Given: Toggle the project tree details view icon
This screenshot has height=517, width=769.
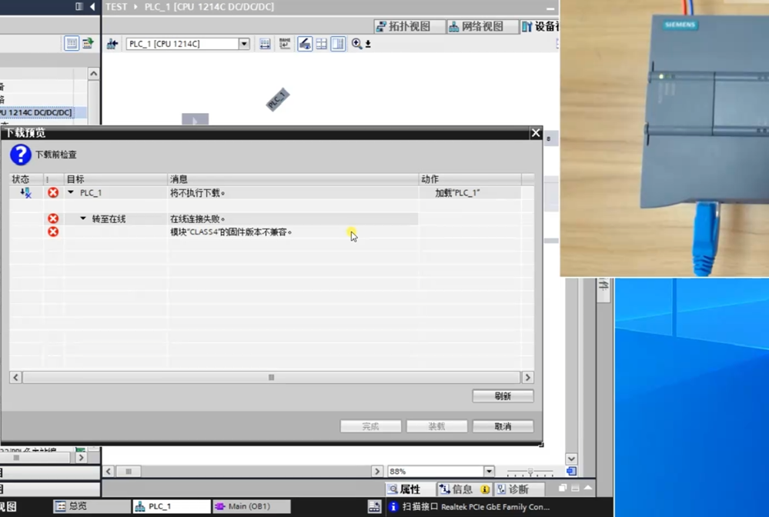Looking at the screenshot, I should (x=72, y=44).
